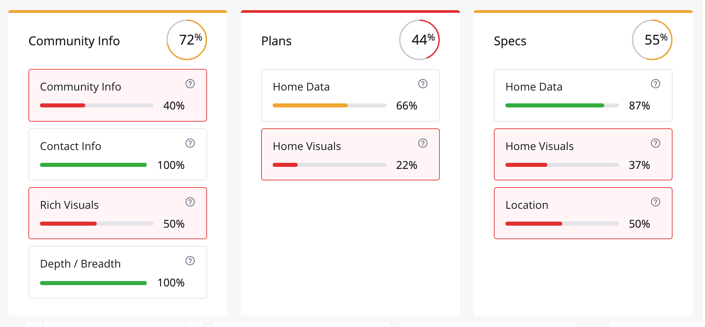Select the Contact Info card label
Image resolution: width=705 pixels, height=327 pixels.
click(x=71, y=146)
